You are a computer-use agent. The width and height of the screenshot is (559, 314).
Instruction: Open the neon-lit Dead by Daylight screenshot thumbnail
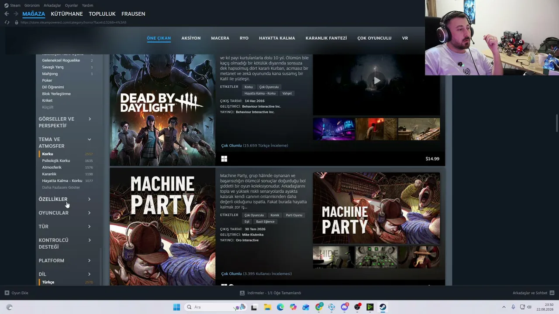click(334, 129)
